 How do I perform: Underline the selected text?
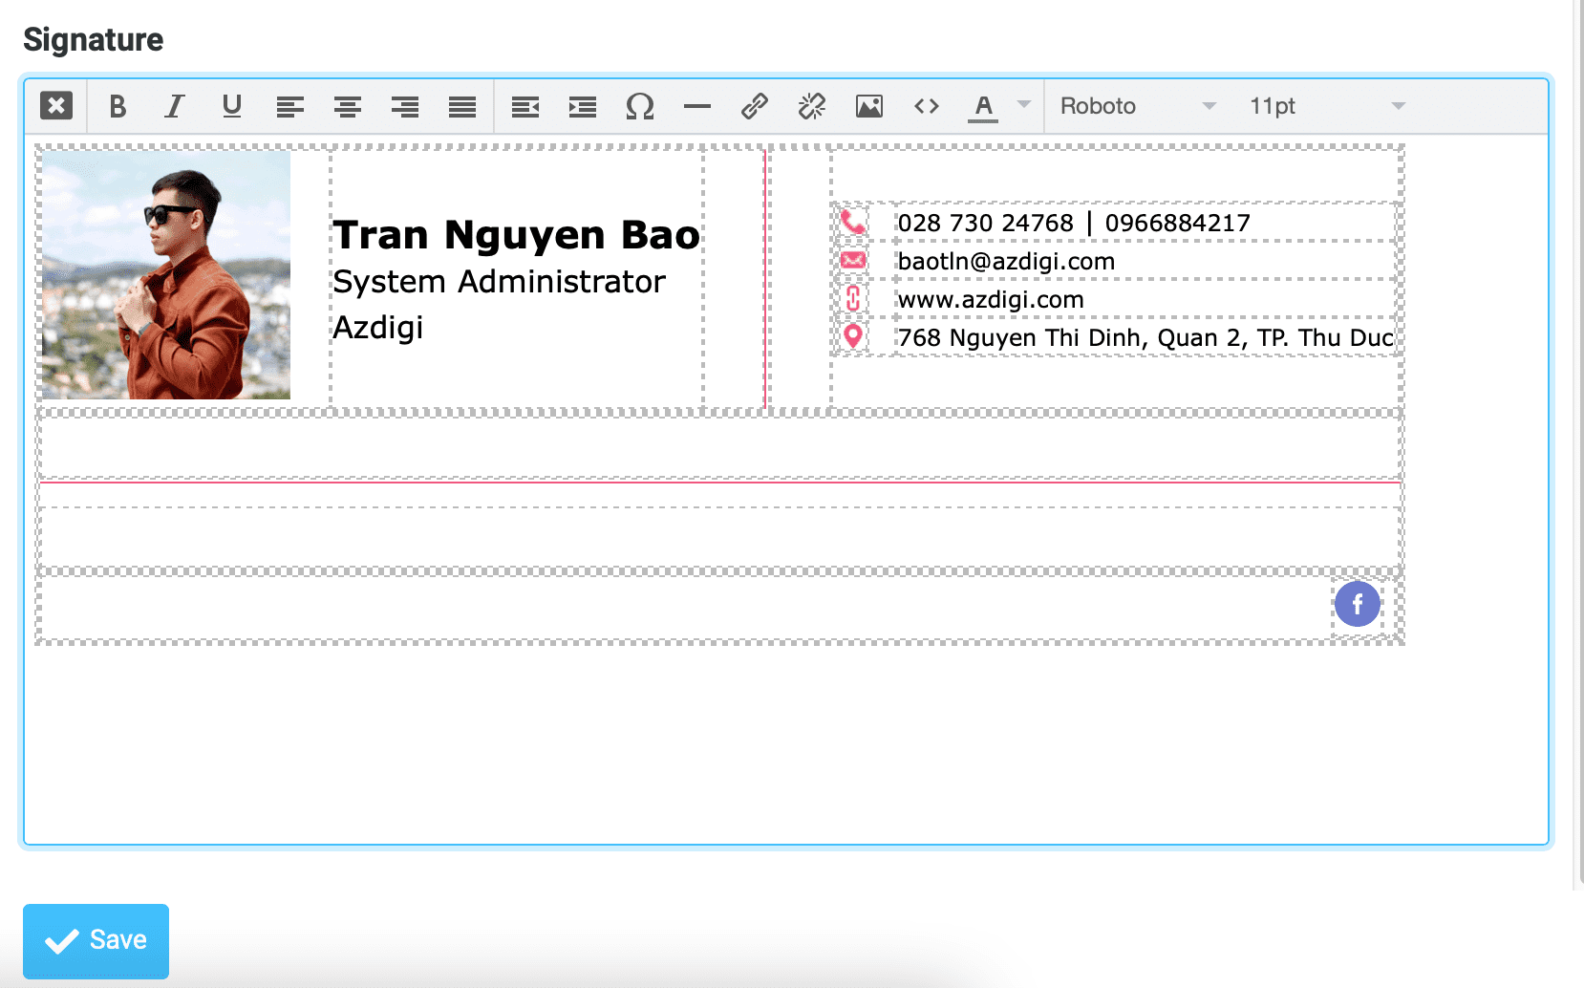pos(231,106)
